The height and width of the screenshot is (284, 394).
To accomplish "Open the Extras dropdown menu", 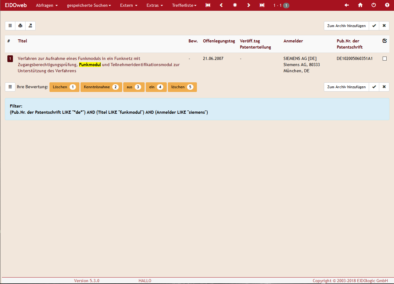I will 155,5.
